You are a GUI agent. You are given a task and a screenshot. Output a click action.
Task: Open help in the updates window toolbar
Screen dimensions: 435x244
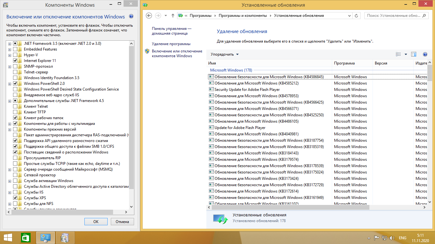pyautogui.click(x=425, y=54)
